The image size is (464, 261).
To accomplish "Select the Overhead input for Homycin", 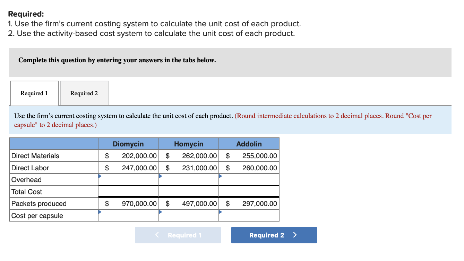I will pyautogui.click(x=189, y=180).
